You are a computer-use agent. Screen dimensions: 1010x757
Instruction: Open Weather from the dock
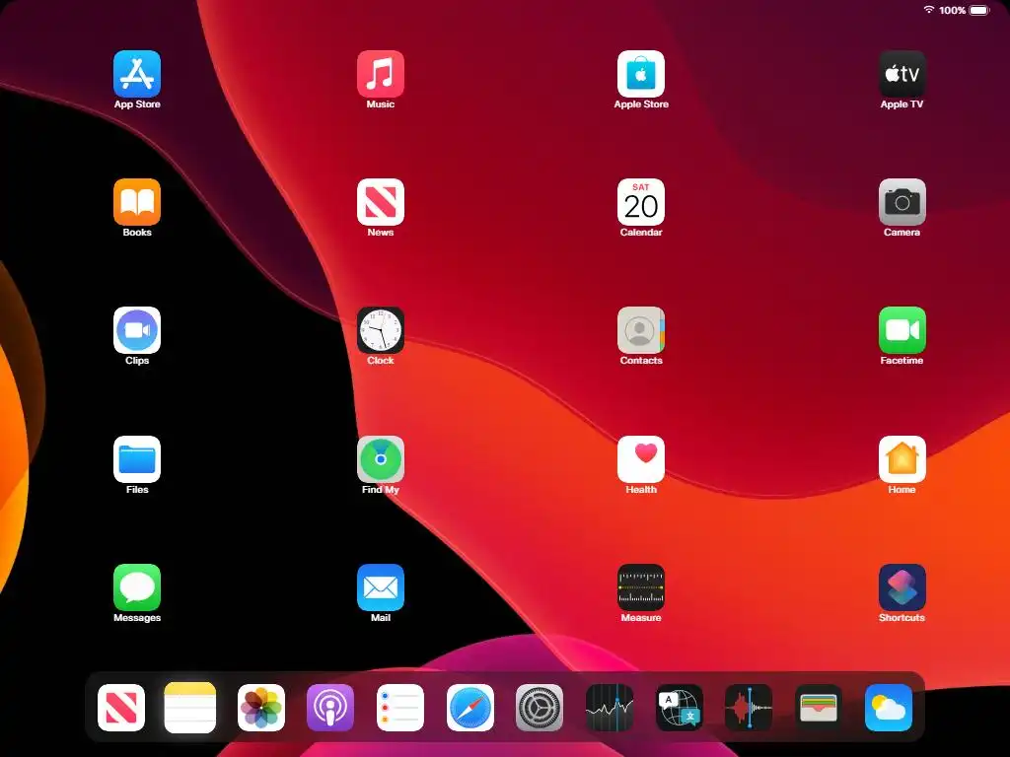(x=889, y=708)
